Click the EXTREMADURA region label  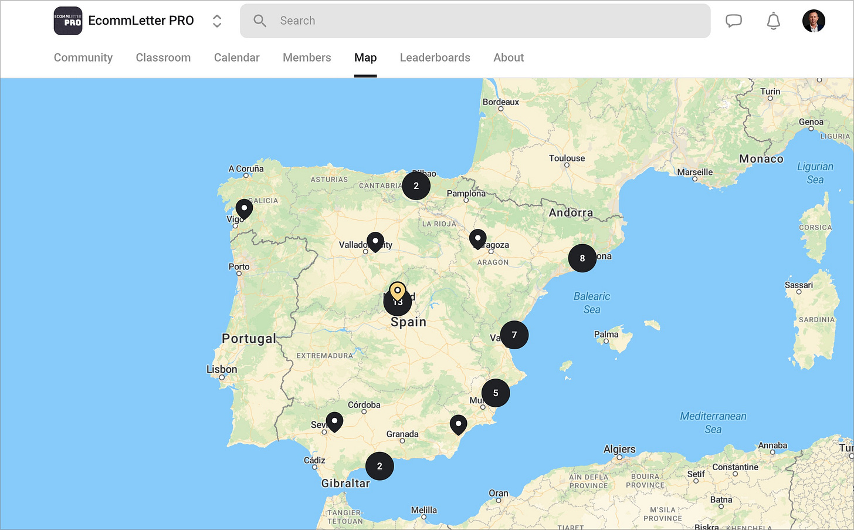pos(325,356)
